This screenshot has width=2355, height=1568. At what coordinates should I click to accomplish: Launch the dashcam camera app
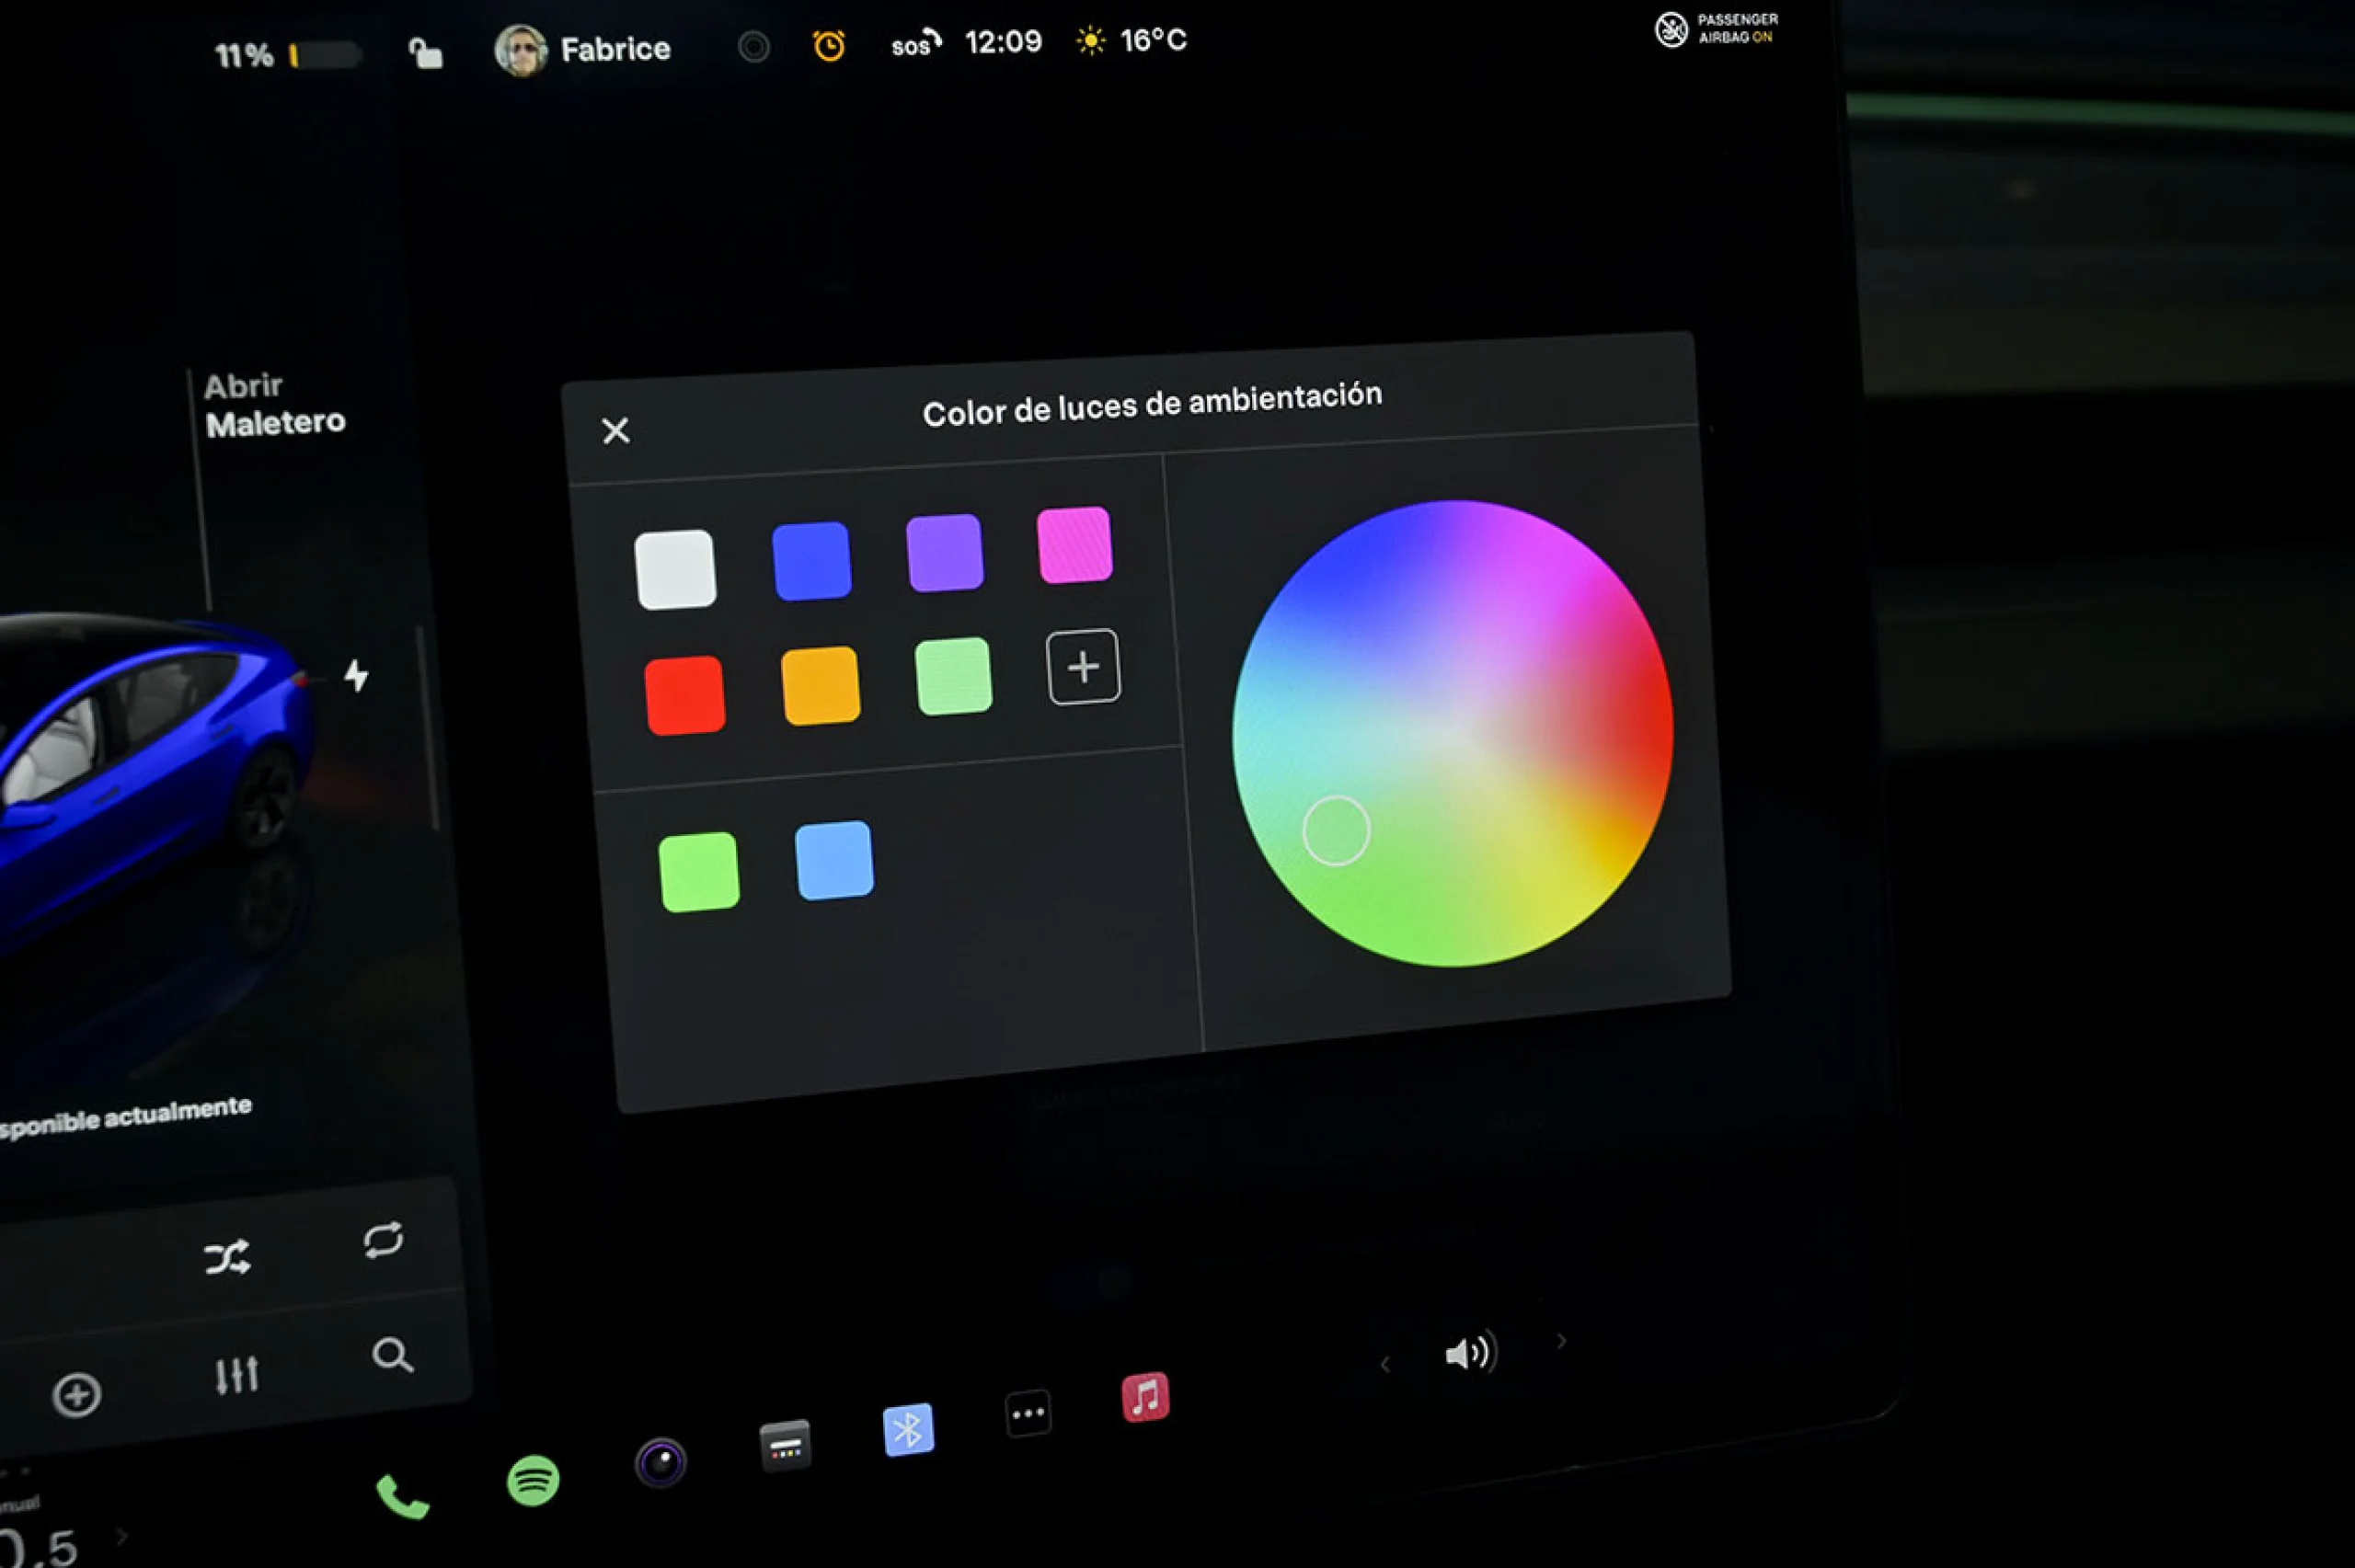click(661, 1463)
